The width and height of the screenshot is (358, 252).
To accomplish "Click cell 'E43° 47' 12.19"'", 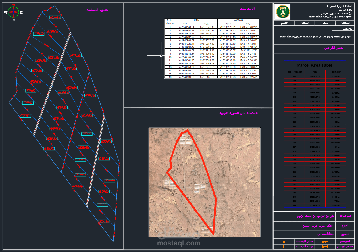I will click(x=249, y=47).
